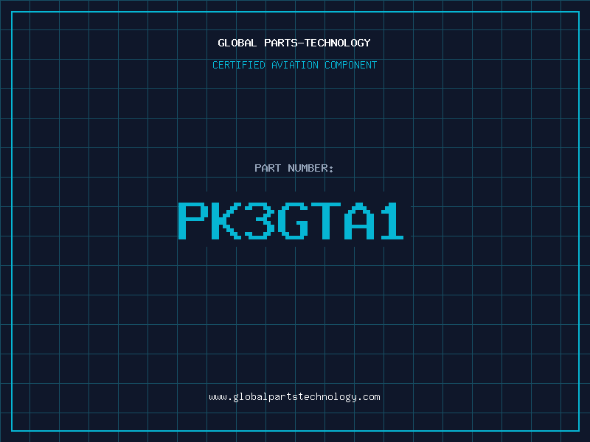The width and height of the screenshot is (590, 442).
Task: Open the www.globalpartstechnology.com website link
Action: [294, 397]
